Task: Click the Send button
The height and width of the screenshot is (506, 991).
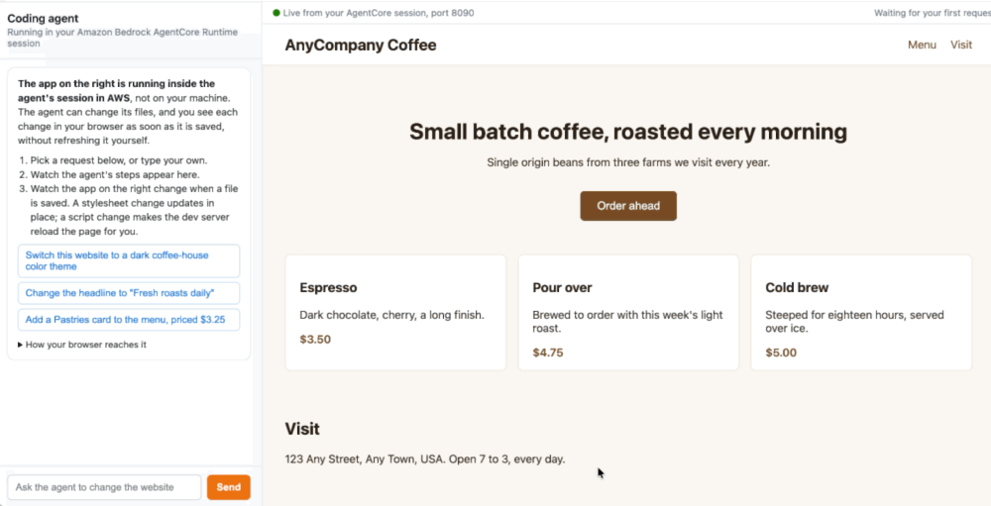Action: [x=229, y=487]
